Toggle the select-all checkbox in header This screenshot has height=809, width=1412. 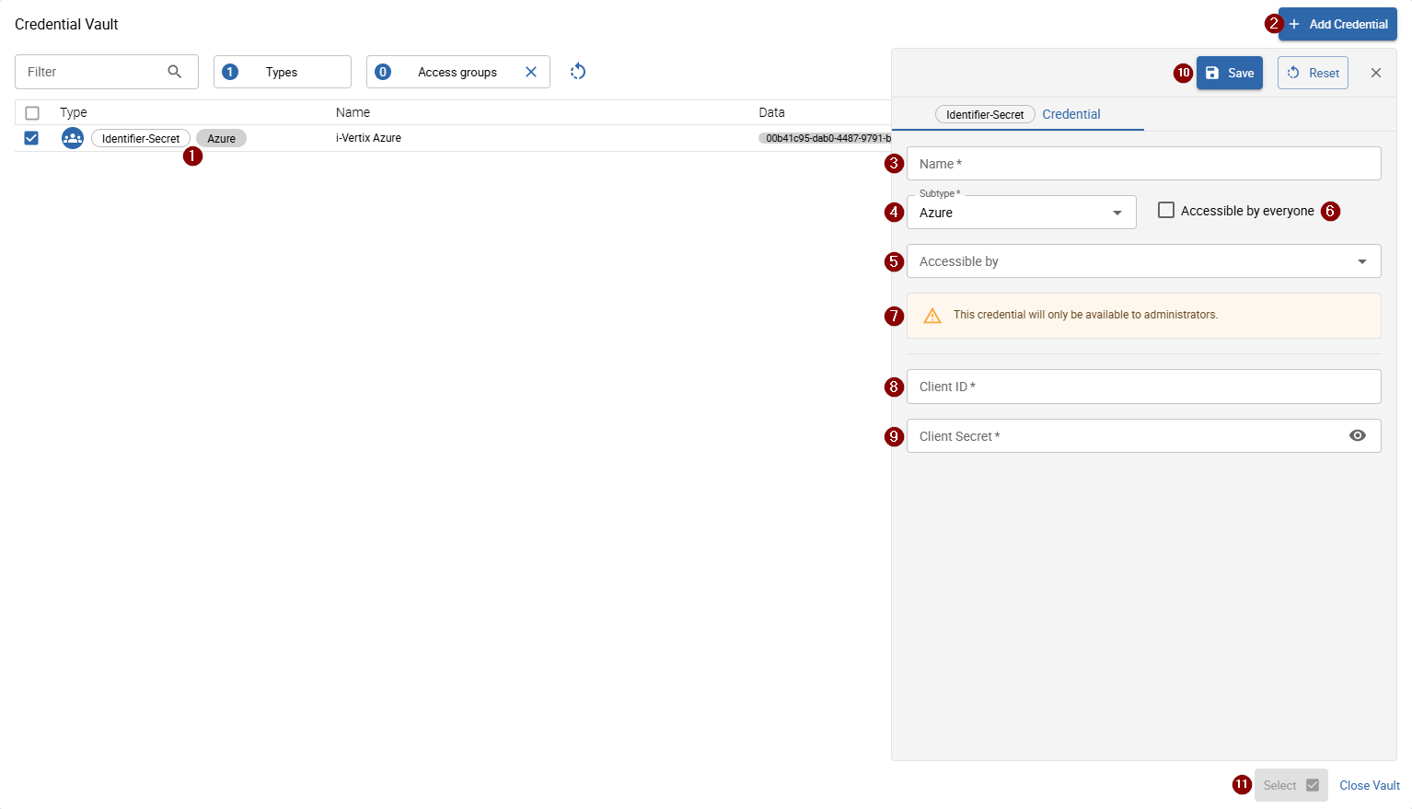click(32, 112)
